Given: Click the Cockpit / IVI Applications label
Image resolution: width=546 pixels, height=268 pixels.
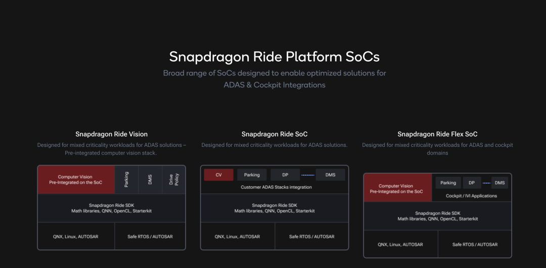Looking at the screenshot, I should point(472,196).
